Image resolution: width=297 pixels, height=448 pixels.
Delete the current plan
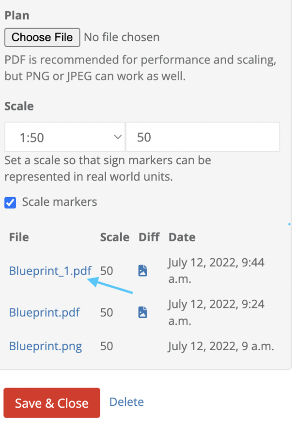tap(126, 402)
